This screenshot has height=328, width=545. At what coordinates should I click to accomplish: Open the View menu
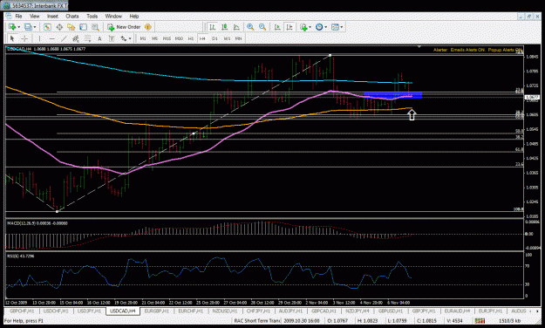(34, 16)
